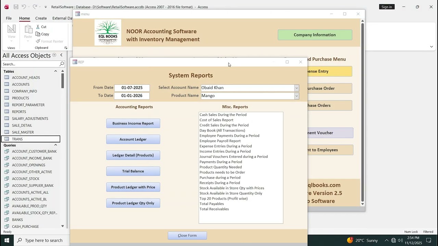Switch to the Home ribbon tab
The image size is (438, 246).
coord(24,18)
